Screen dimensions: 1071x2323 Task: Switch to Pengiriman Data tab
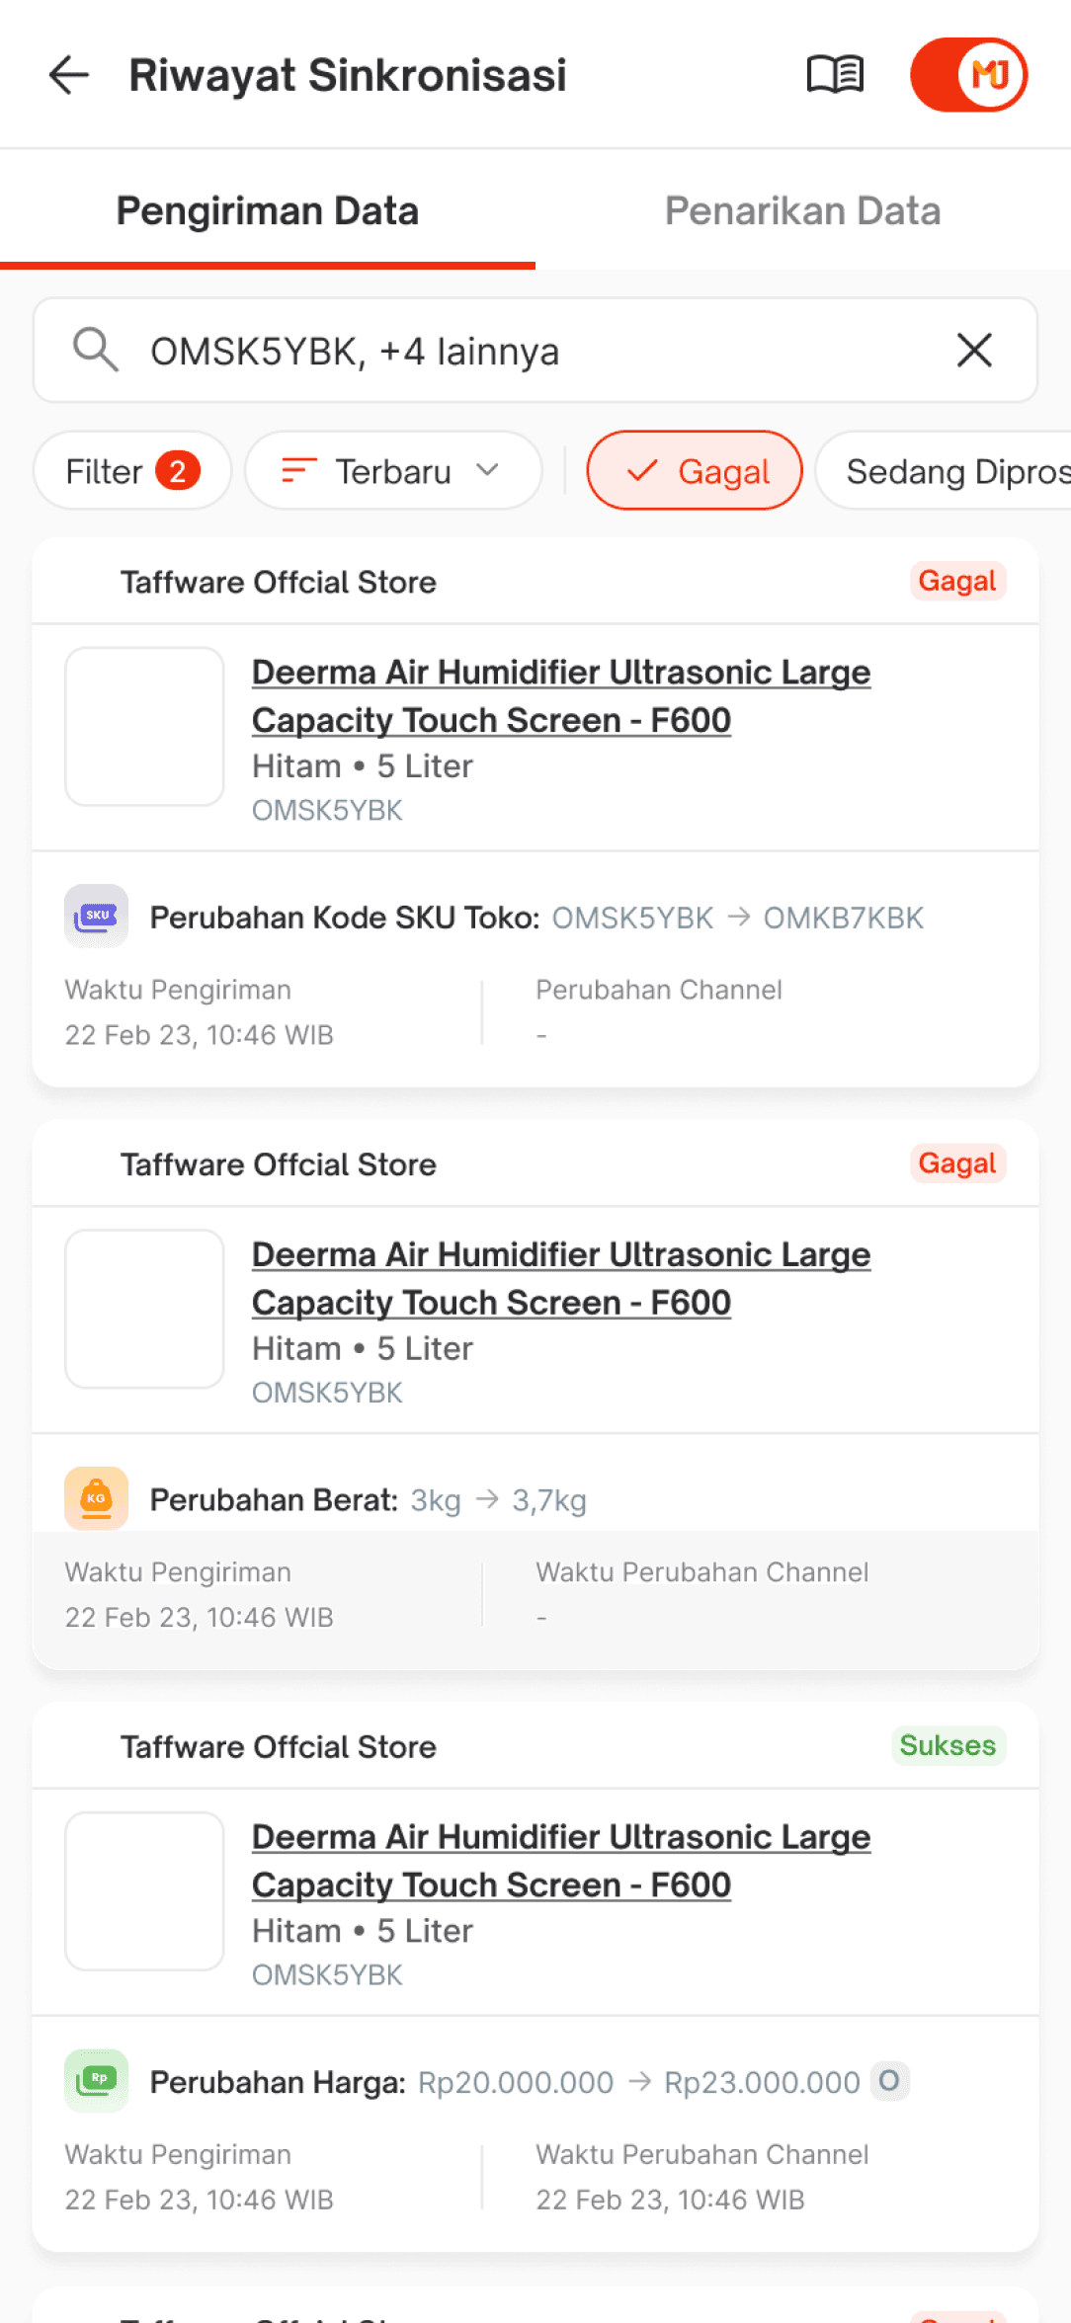268,210
